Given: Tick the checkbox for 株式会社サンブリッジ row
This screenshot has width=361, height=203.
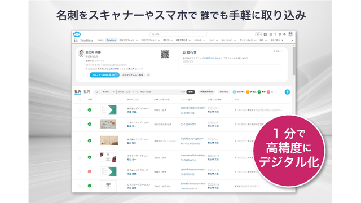Looking at the screenshot, I should (x=79, y=141).
